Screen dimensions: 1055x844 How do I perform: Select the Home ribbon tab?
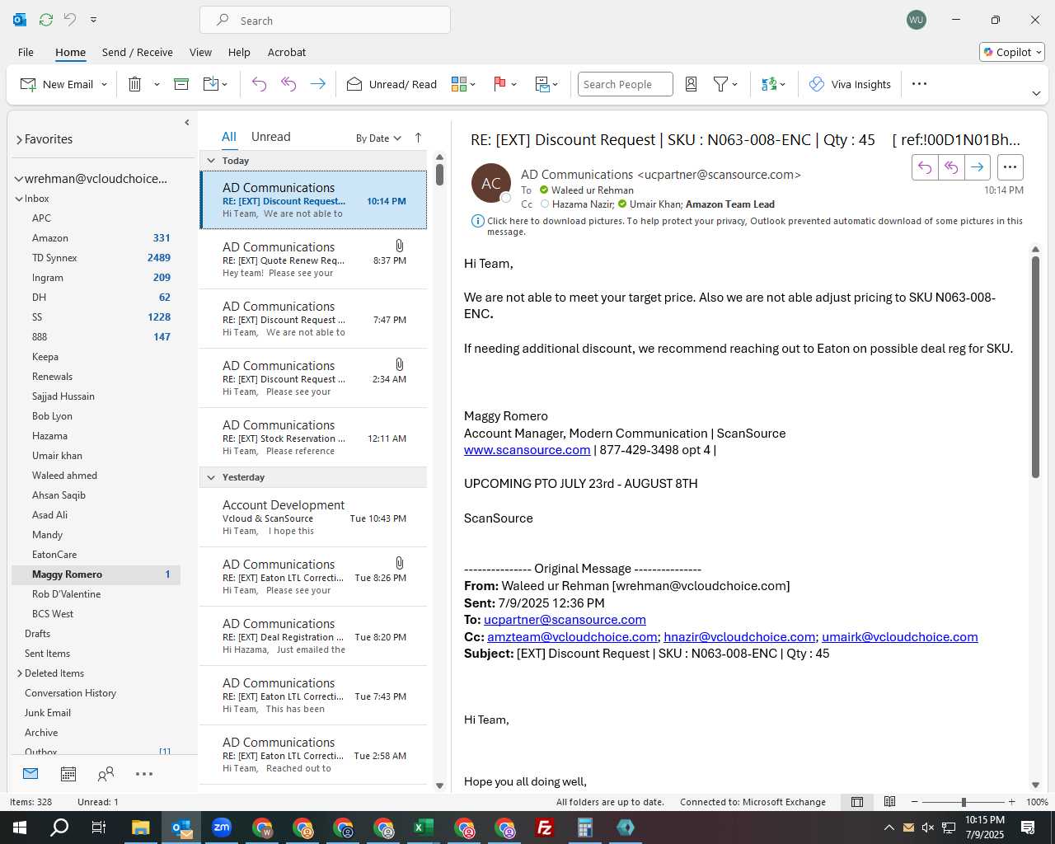70,52
